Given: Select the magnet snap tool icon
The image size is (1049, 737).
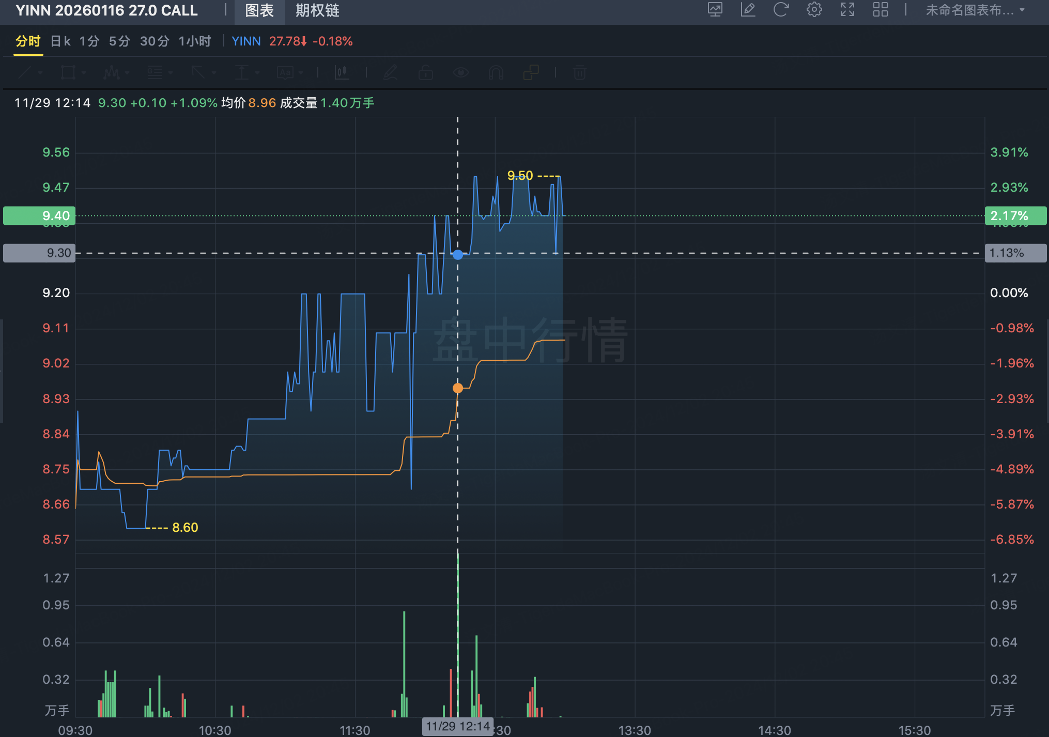Looking at the screenshot, I should click(x=496, y=73).
